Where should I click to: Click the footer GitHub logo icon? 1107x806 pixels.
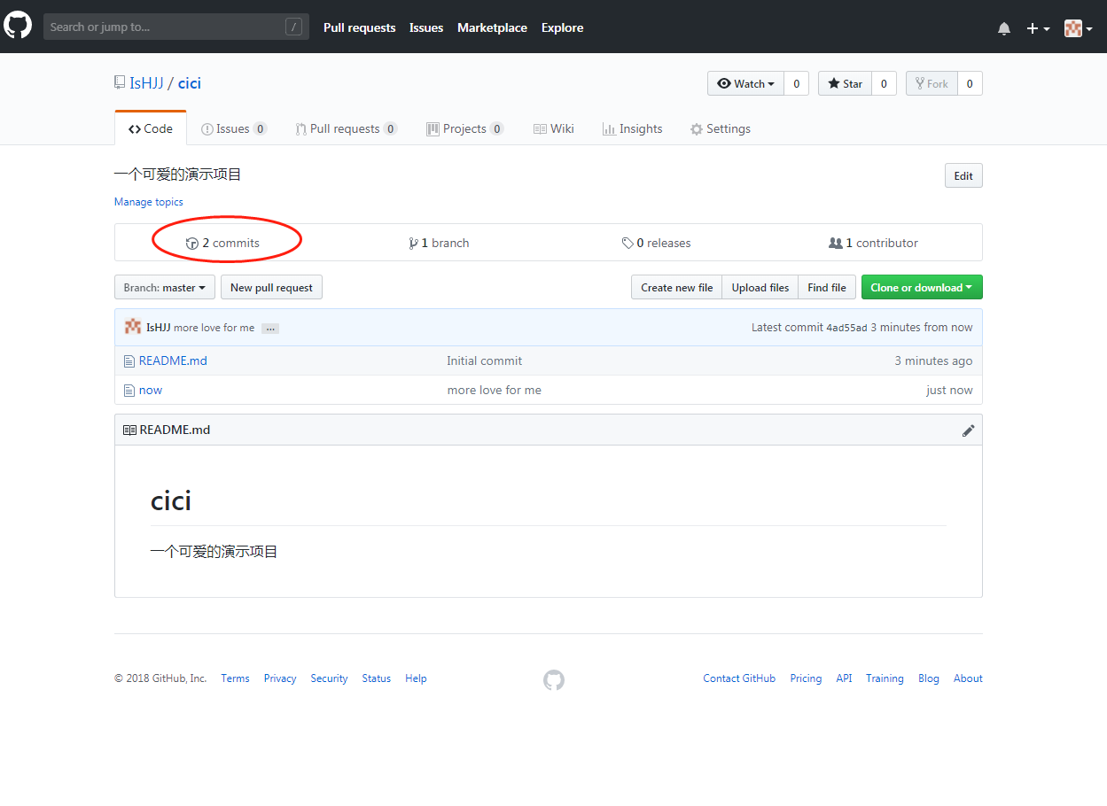pyautogui.click(x=554, y=679)
